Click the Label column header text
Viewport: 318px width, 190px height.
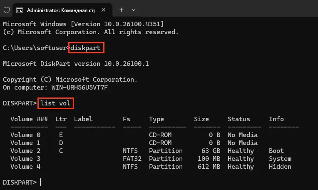83,119
